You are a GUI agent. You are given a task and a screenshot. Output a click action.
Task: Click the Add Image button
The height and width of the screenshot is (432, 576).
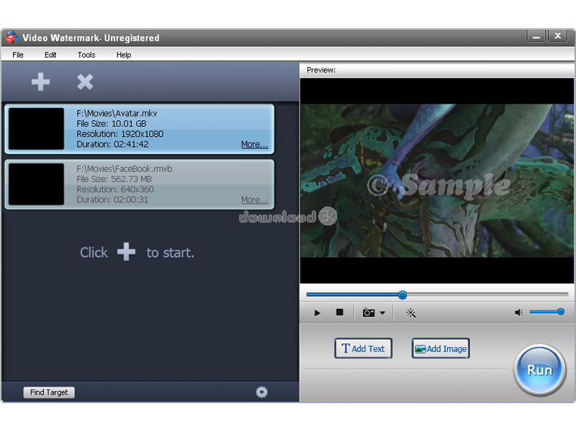pyautogui.click(x=441, y=348)
